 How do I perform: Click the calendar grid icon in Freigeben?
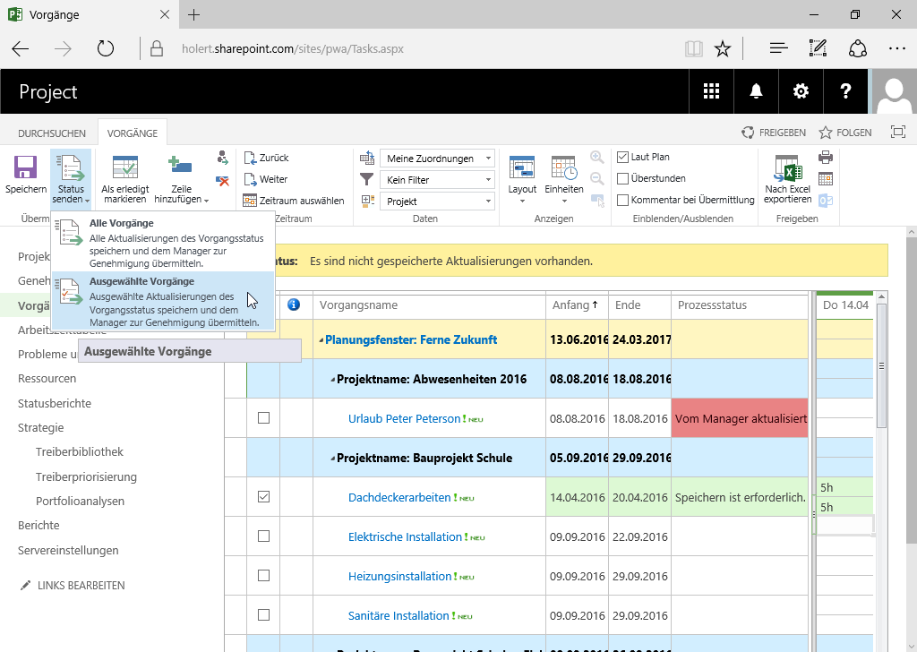(x=826, y=179)
